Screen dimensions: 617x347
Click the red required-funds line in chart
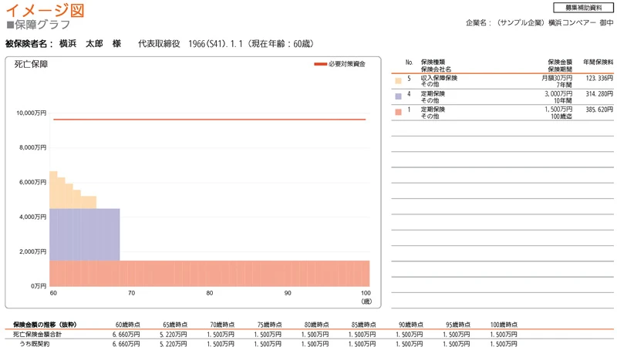[x=208, y=120]
